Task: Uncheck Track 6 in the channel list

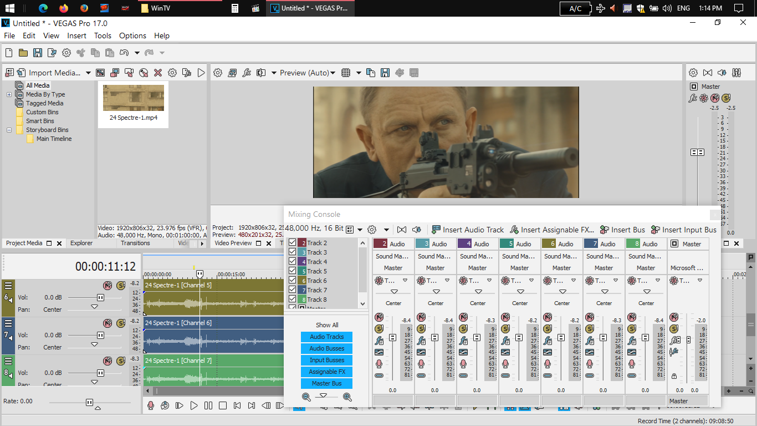Action: tap(293, 281)
